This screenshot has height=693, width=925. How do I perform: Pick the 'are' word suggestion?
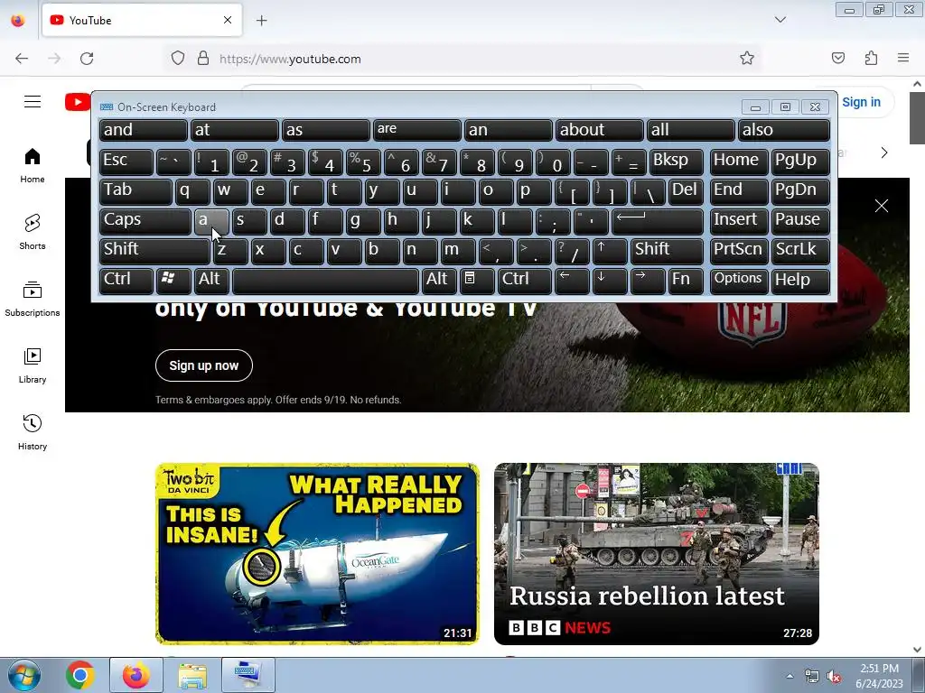[x=417, y=130]
